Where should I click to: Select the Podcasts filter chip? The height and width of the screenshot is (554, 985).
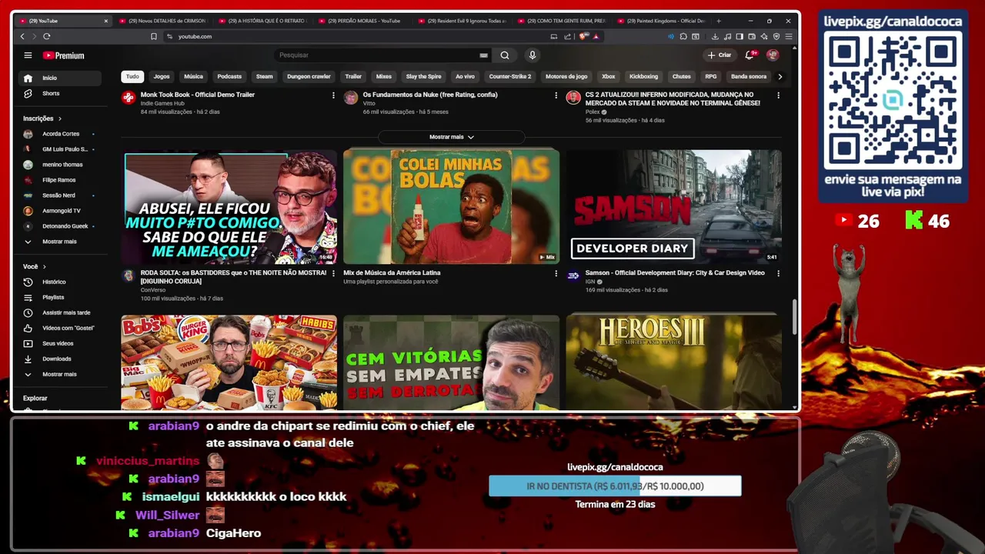(229, 76)
